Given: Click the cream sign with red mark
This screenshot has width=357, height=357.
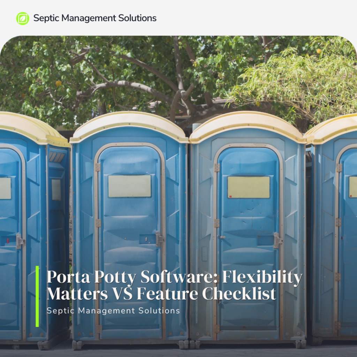Looking at the screenshot, I should 249,187.
